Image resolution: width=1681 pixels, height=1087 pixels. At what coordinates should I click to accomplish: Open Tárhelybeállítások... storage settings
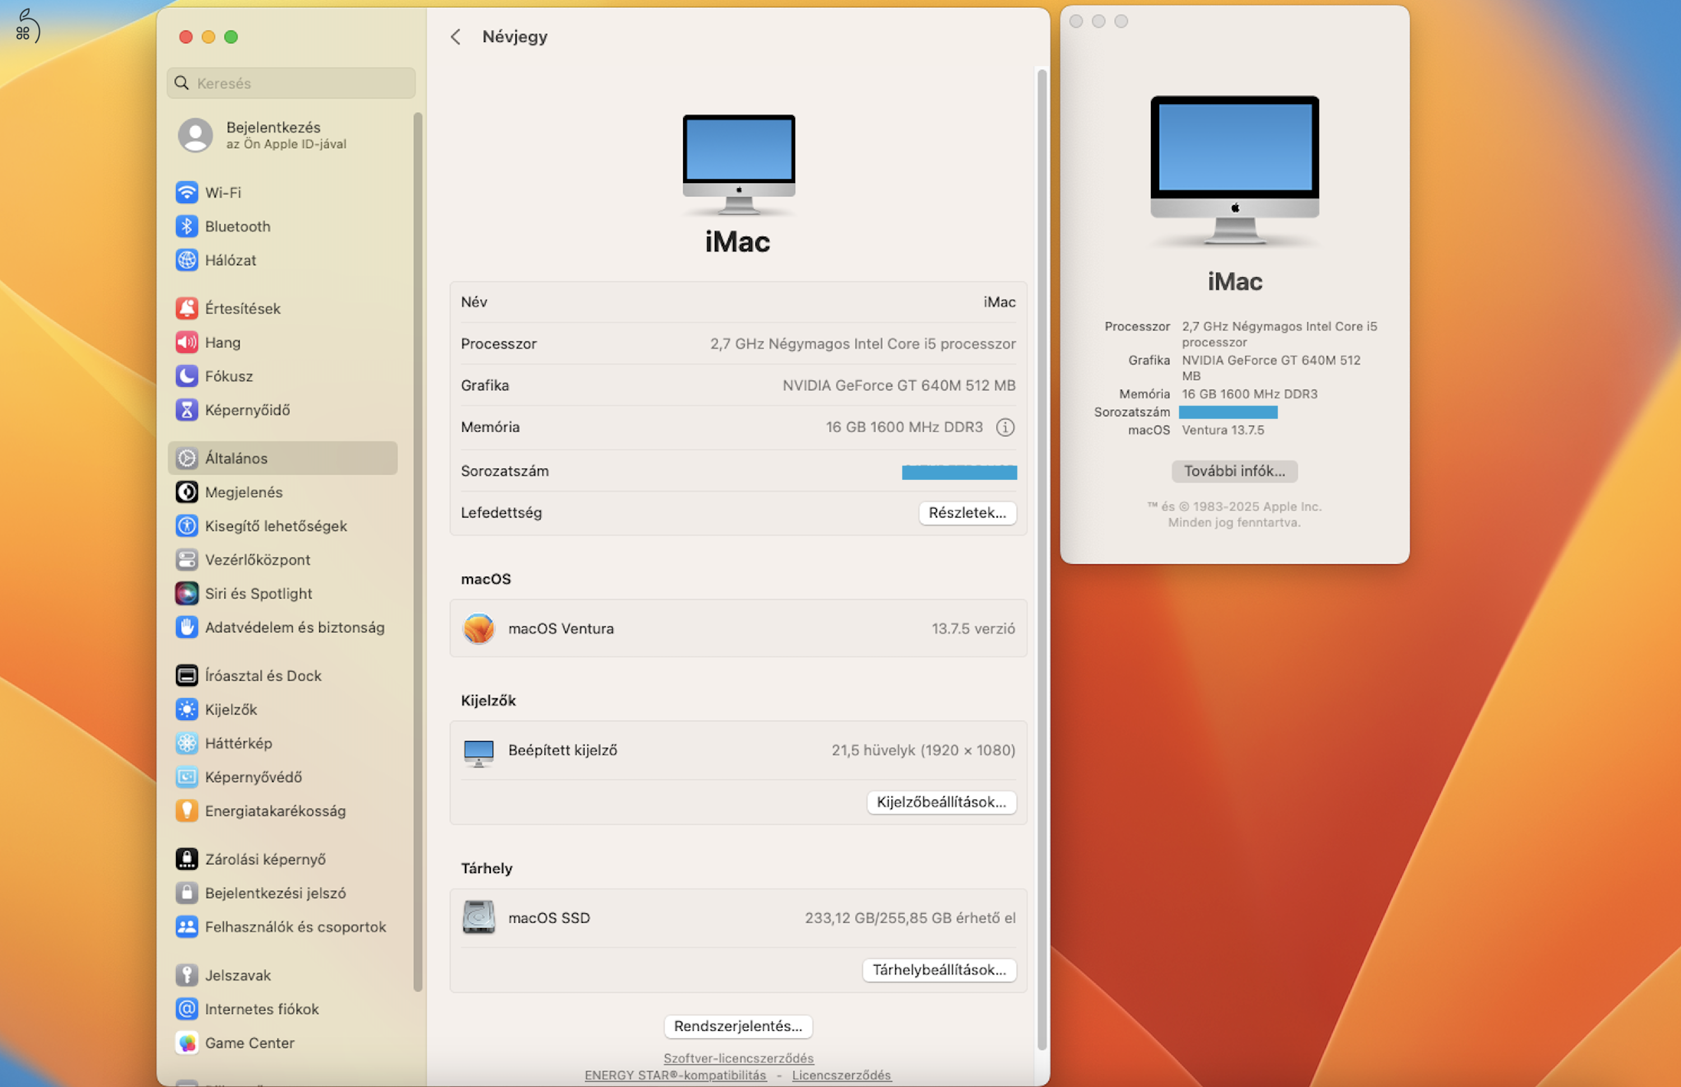[938, 970]
